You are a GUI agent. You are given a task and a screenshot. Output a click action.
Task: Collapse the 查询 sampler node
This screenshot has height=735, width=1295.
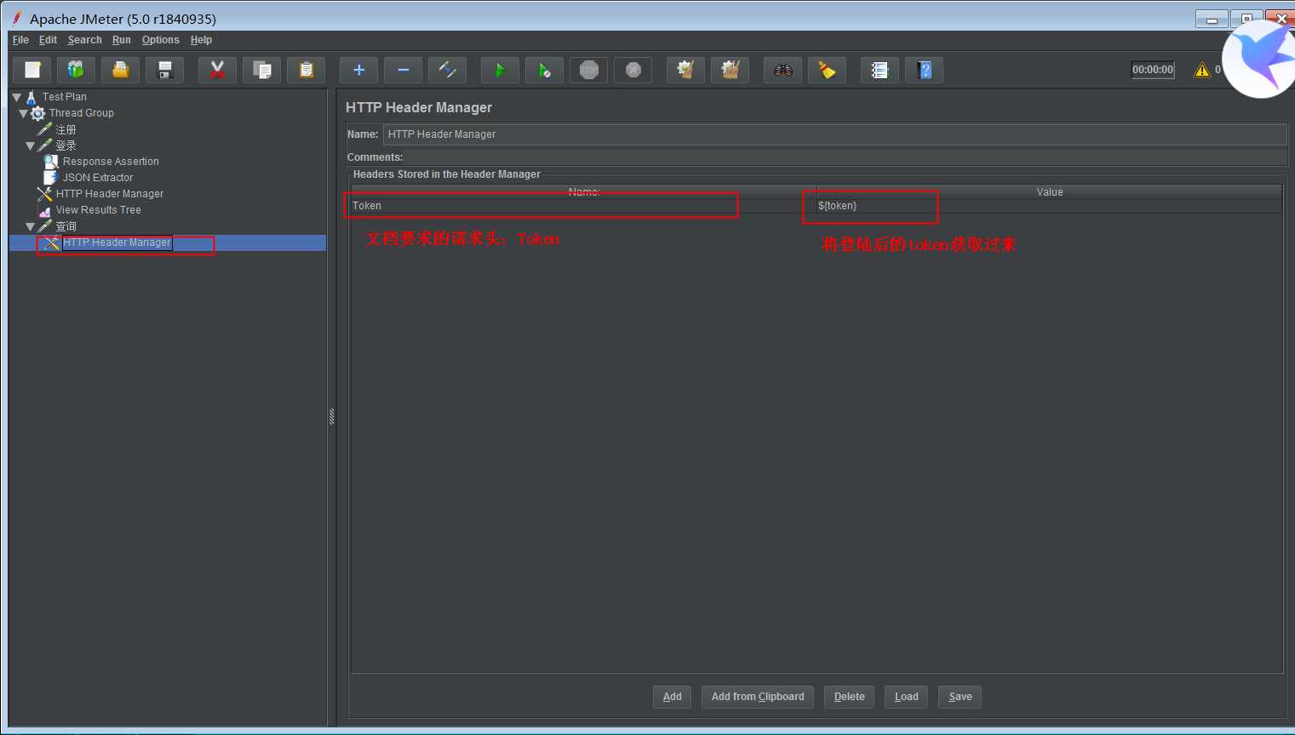(31, 226)
